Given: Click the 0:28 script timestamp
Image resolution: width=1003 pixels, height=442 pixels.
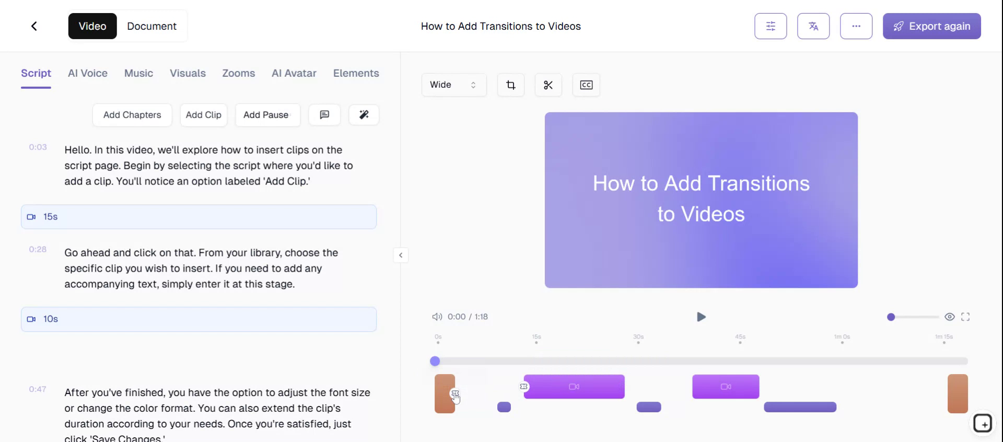Looking at the screenshot, I should (38, 250).
